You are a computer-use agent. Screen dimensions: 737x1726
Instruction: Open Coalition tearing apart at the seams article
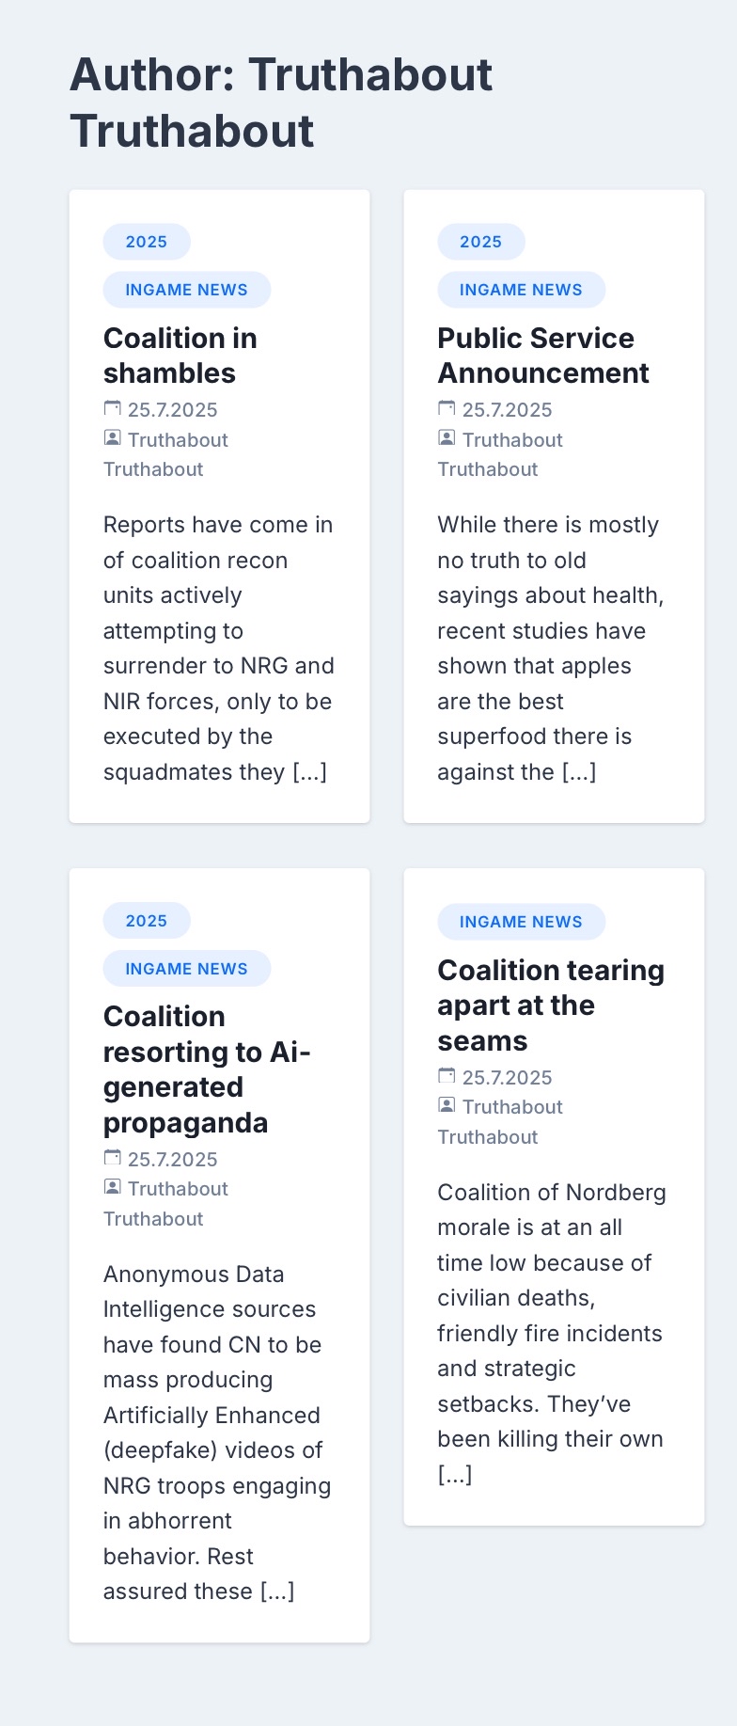551,1006
